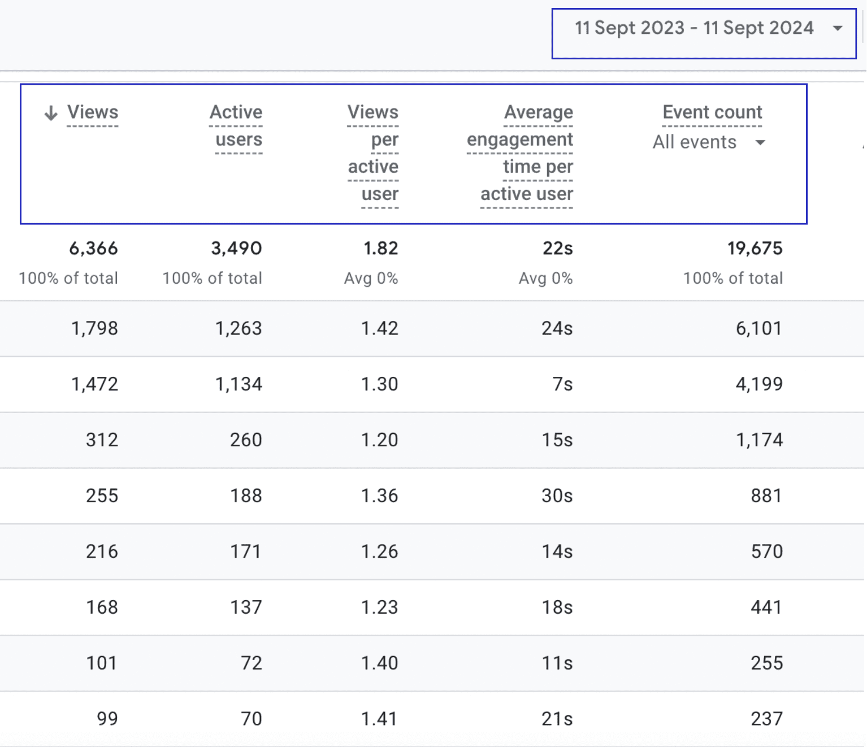Click views cell 1,798
The image size is (867, 747).
pos(94,328)
